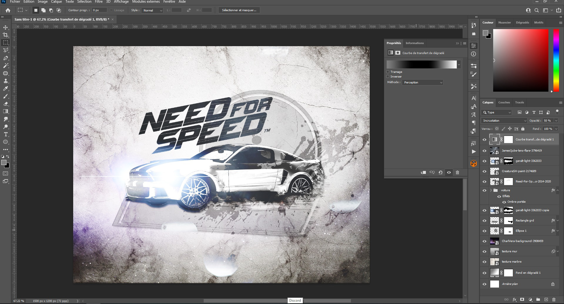Add layer mask at Layers bottom

522,300
